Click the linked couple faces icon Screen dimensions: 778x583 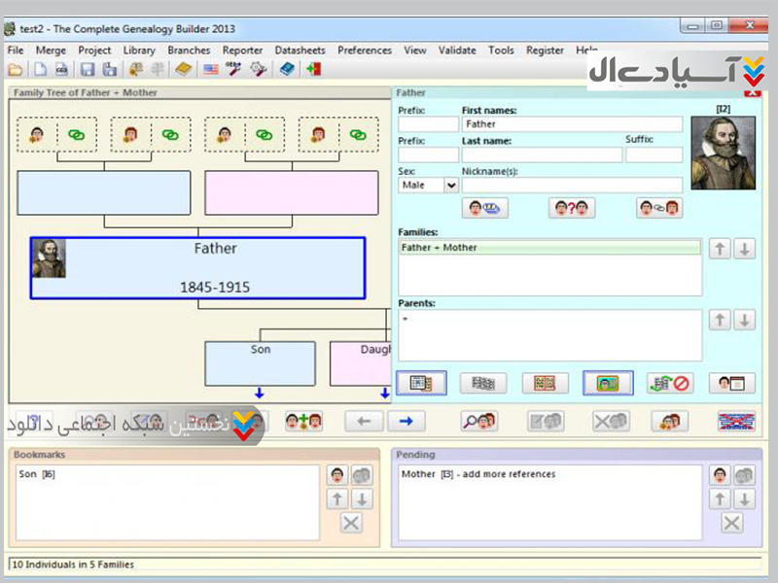[x=658, y=207]
